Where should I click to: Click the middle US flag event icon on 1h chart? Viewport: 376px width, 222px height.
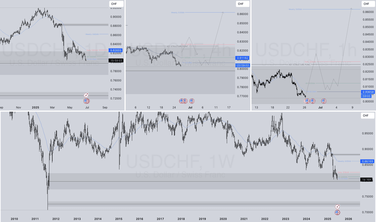[313, 101]
